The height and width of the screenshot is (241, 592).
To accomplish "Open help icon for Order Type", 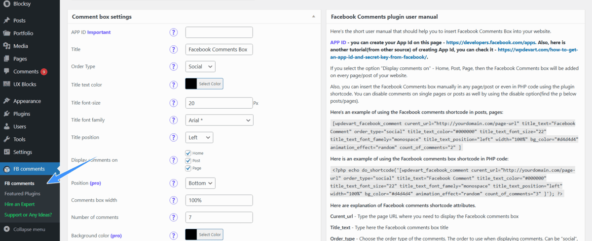I will (174, 66).
